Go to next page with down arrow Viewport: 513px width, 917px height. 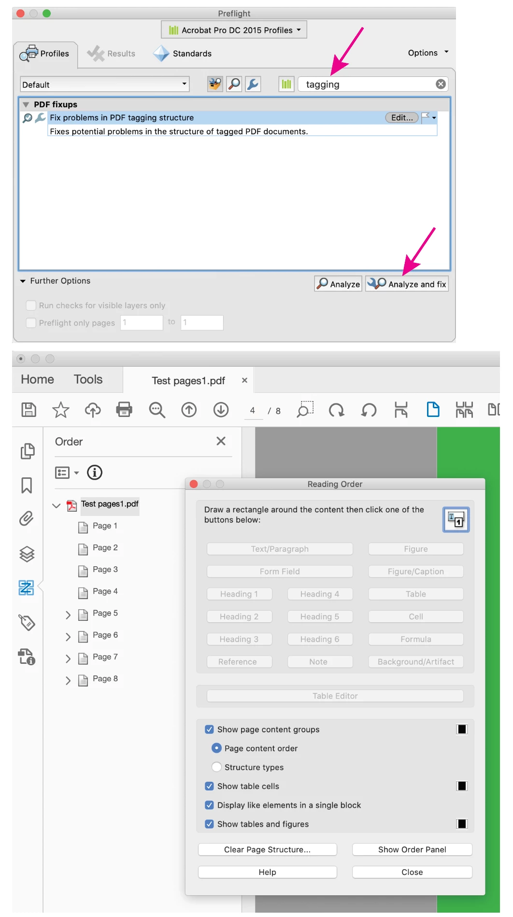[x=221, y=410]
